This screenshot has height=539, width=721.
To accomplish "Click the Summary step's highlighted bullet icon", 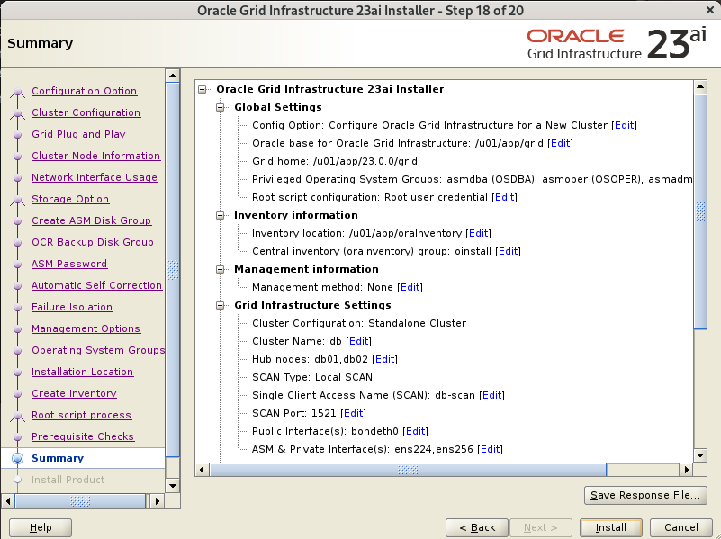I will pos(17,458).
